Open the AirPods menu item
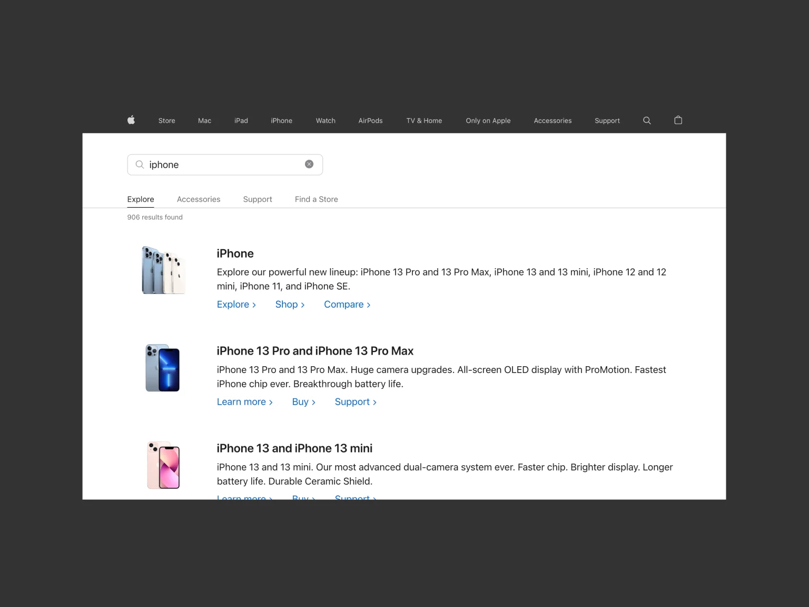 (x=371, y=121)
